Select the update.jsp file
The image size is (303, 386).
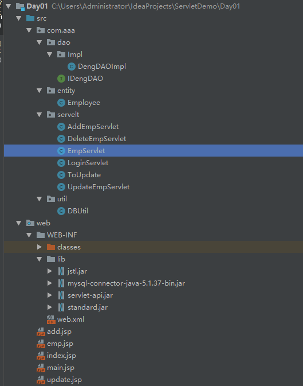(x=64, y=380)
